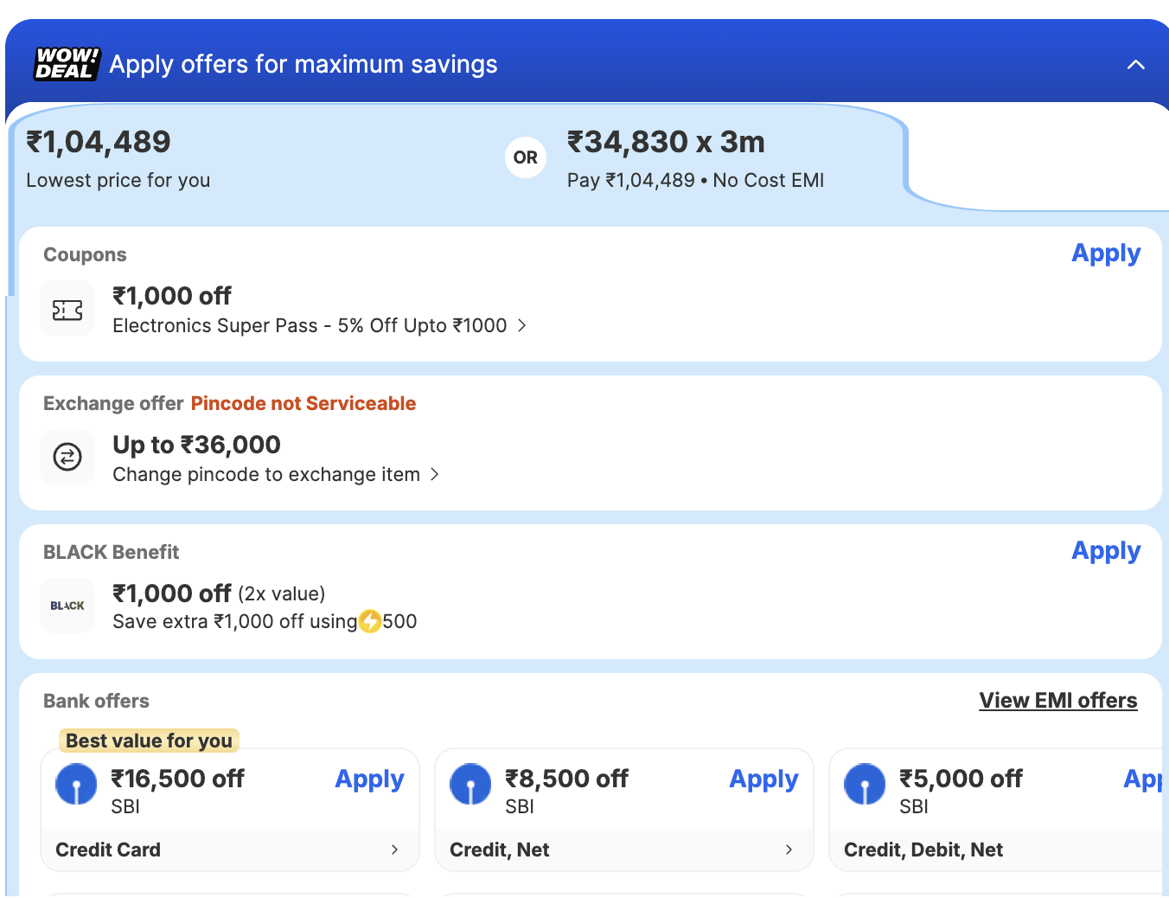The image size is (1169, 898).
Task: Click SBI logo on ₹8,500 off offer
Action: [470, 785]
